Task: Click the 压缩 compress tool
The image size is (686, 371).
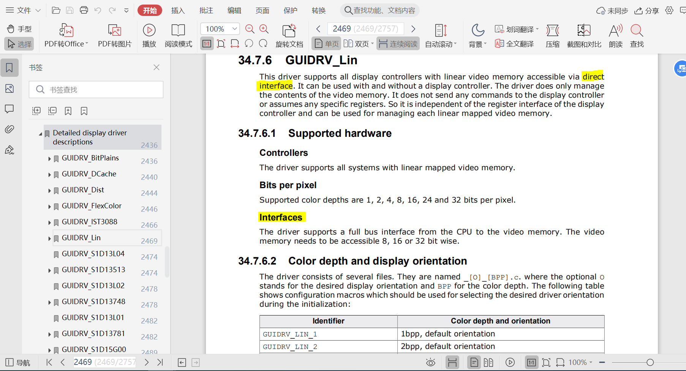Action: click(553, 36)
